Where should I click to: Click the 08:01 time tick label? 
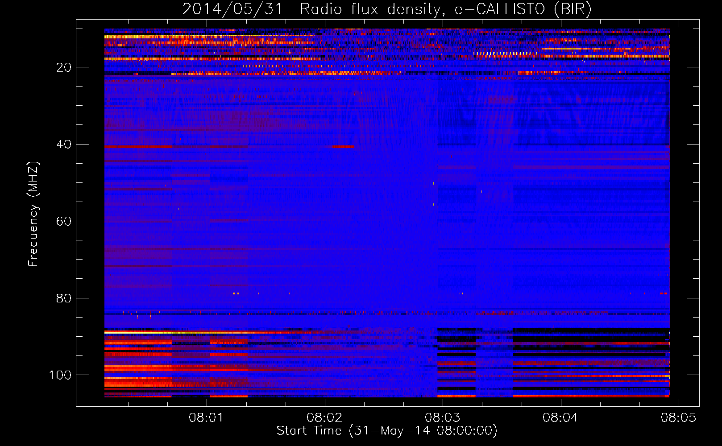[x=206, y=418]
